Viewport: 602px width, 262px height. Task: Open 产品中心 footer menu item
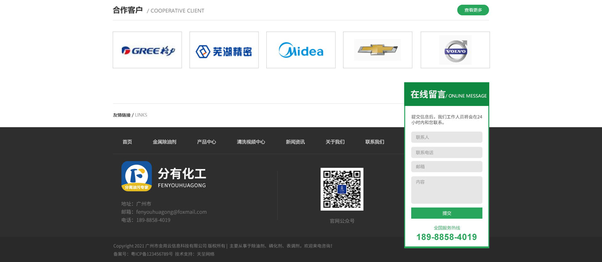point(207,142)
